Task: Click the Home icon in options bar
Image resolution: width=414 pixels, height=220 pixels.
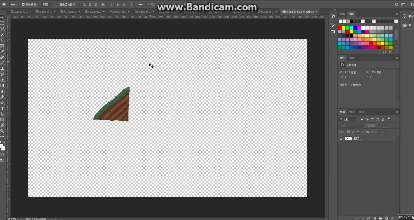Action: [4, 5]
